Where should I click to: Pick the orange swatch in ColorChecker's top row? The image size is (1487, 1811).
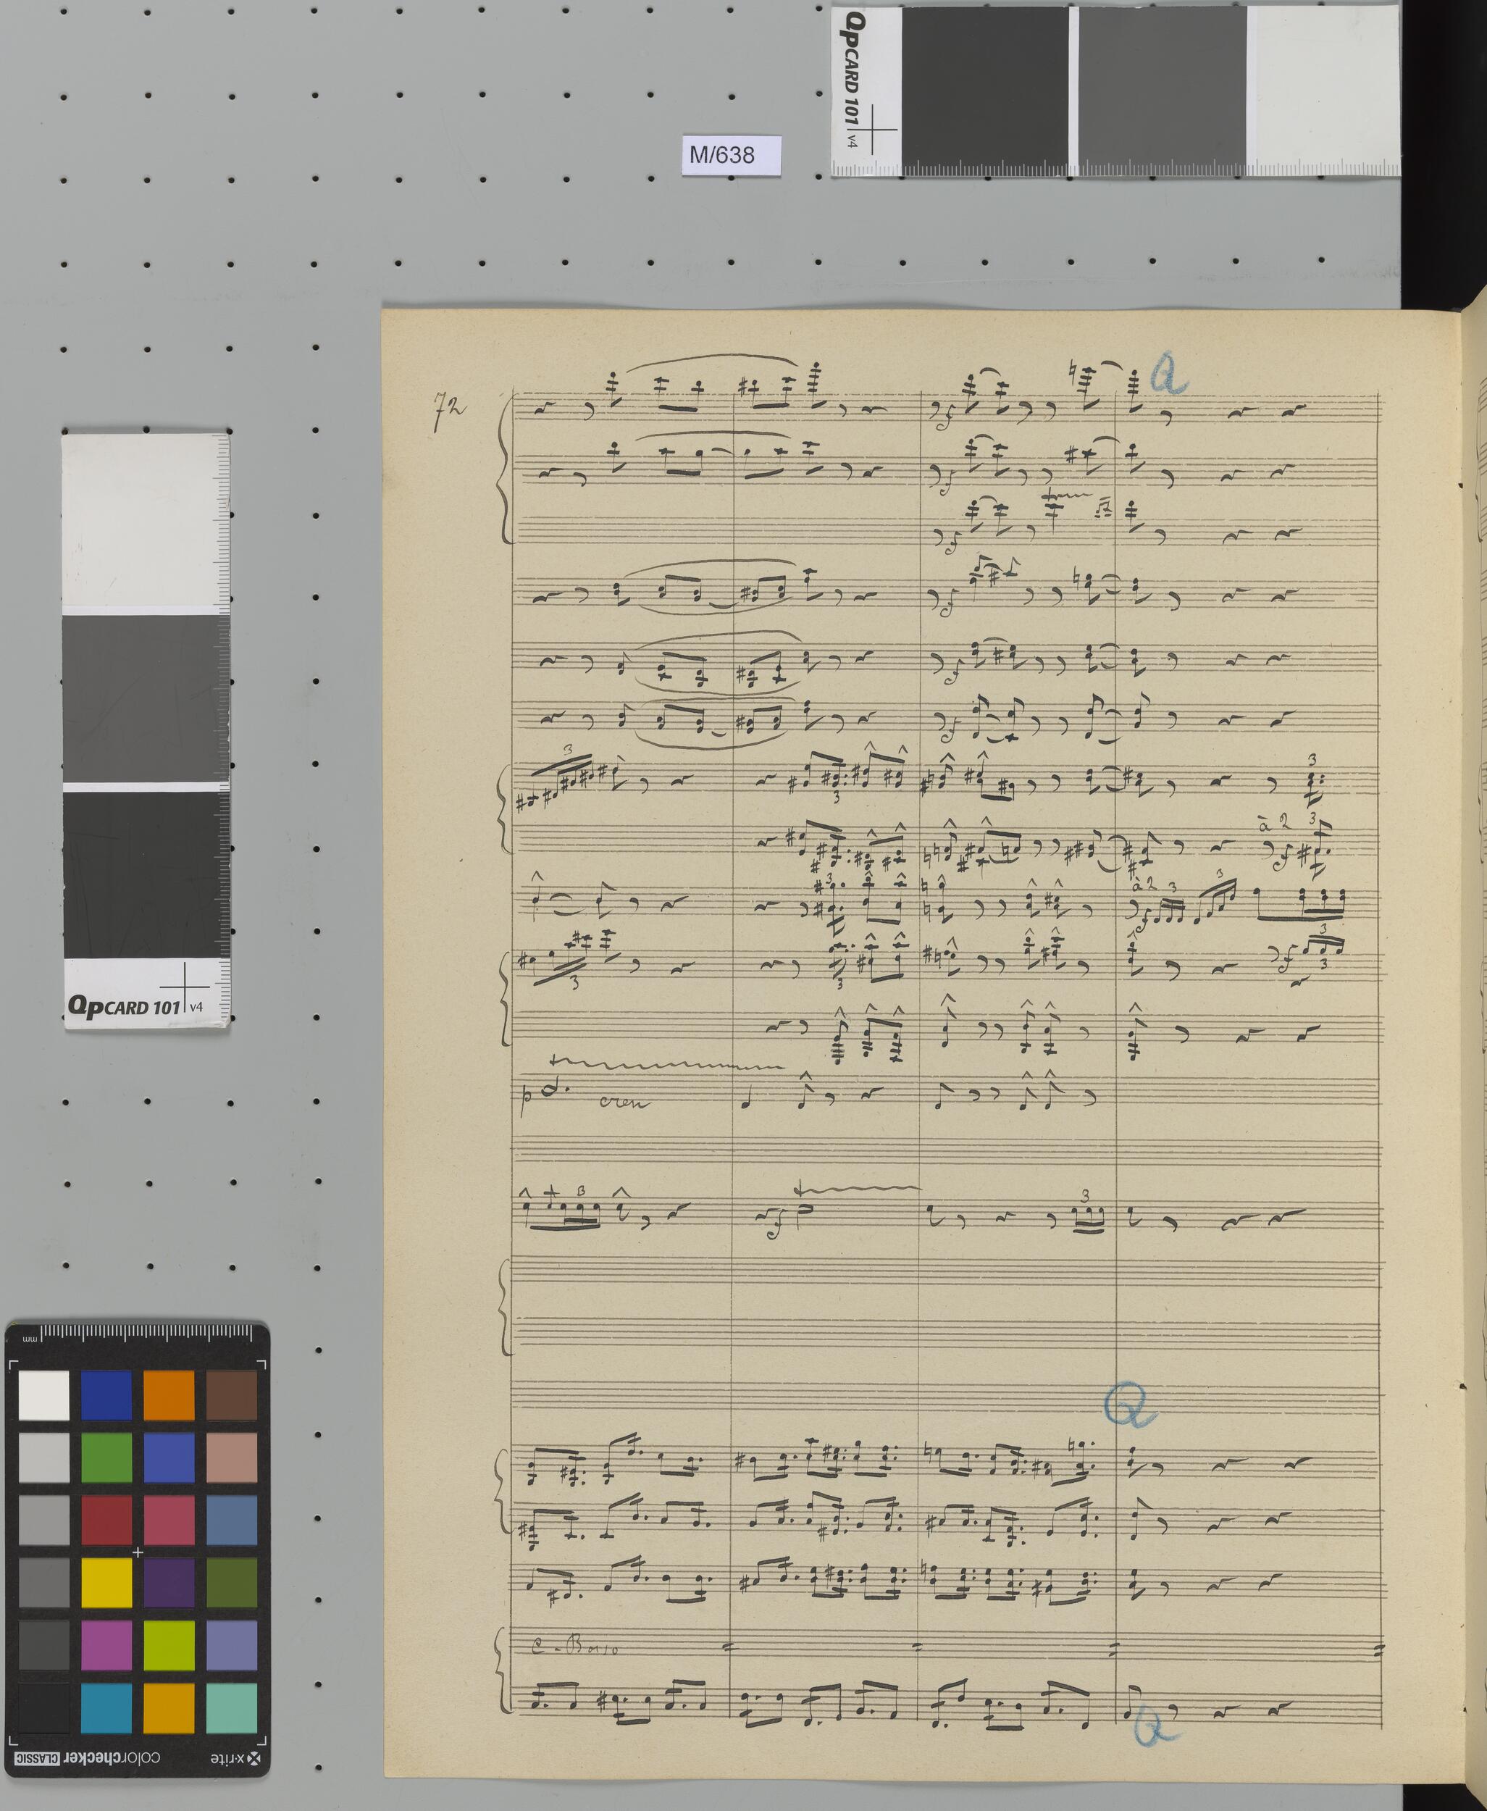169,1395
